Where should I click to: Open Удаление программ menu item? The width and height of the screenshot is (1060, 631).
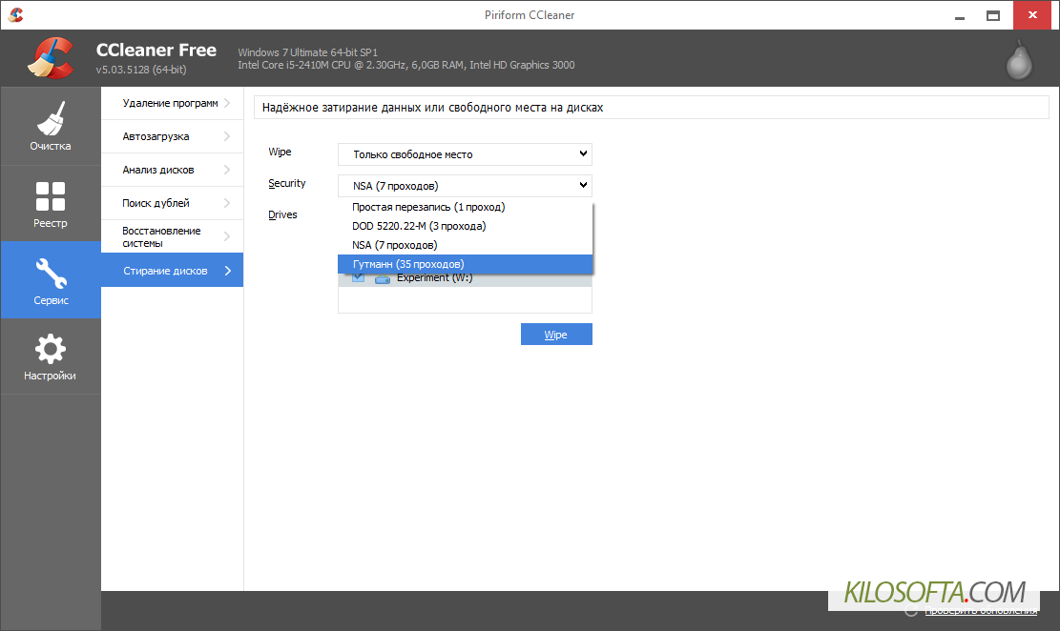click(x=171, y=103)
